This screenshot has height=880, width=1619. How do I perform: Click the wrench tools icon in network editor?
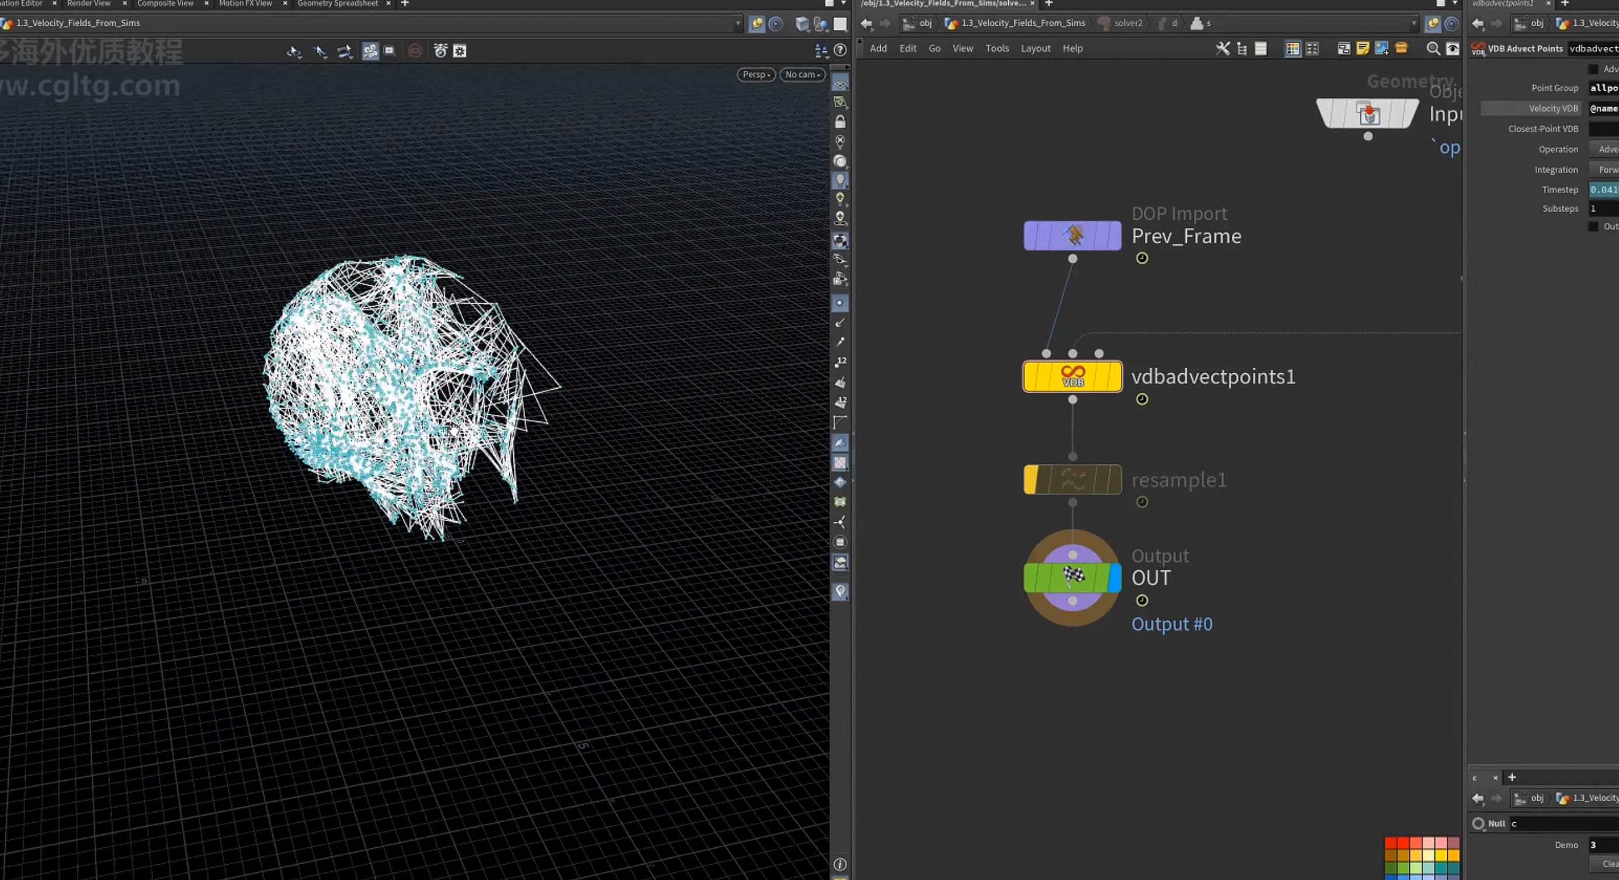pos(1222,48)
